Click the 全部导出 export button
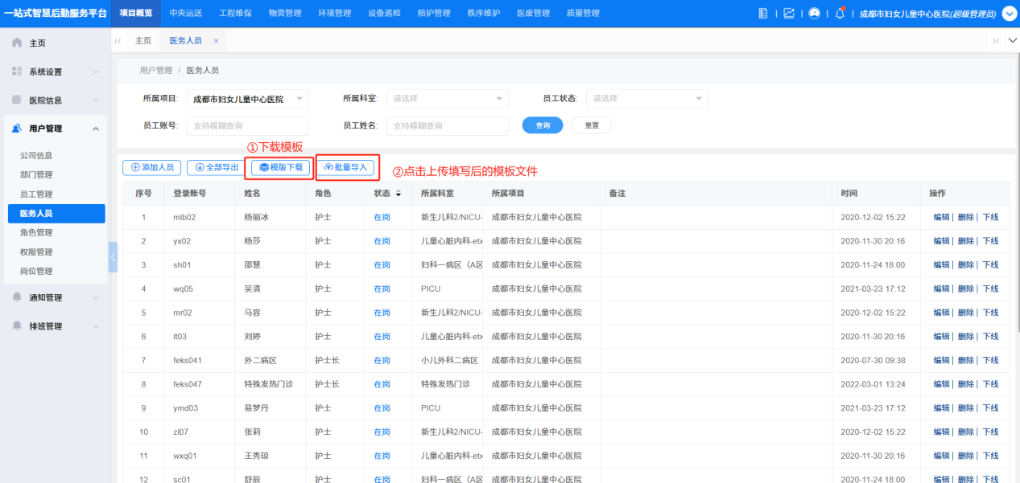Image resolution: width=1020 pixels, height=483 pixels. (x=216, y=167)
